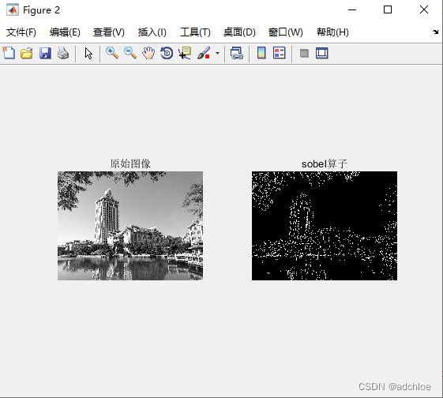Click the sobel edge detection image
This screenshot has width=443, height=398.
325,226
